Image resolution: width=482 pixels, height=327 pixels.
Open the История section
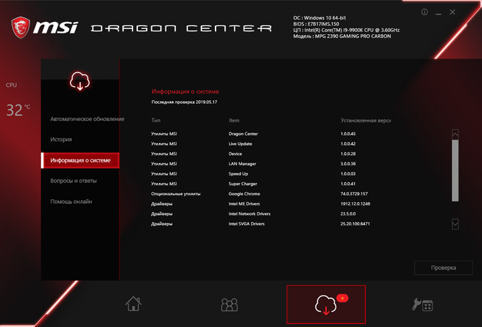(61, 139)
